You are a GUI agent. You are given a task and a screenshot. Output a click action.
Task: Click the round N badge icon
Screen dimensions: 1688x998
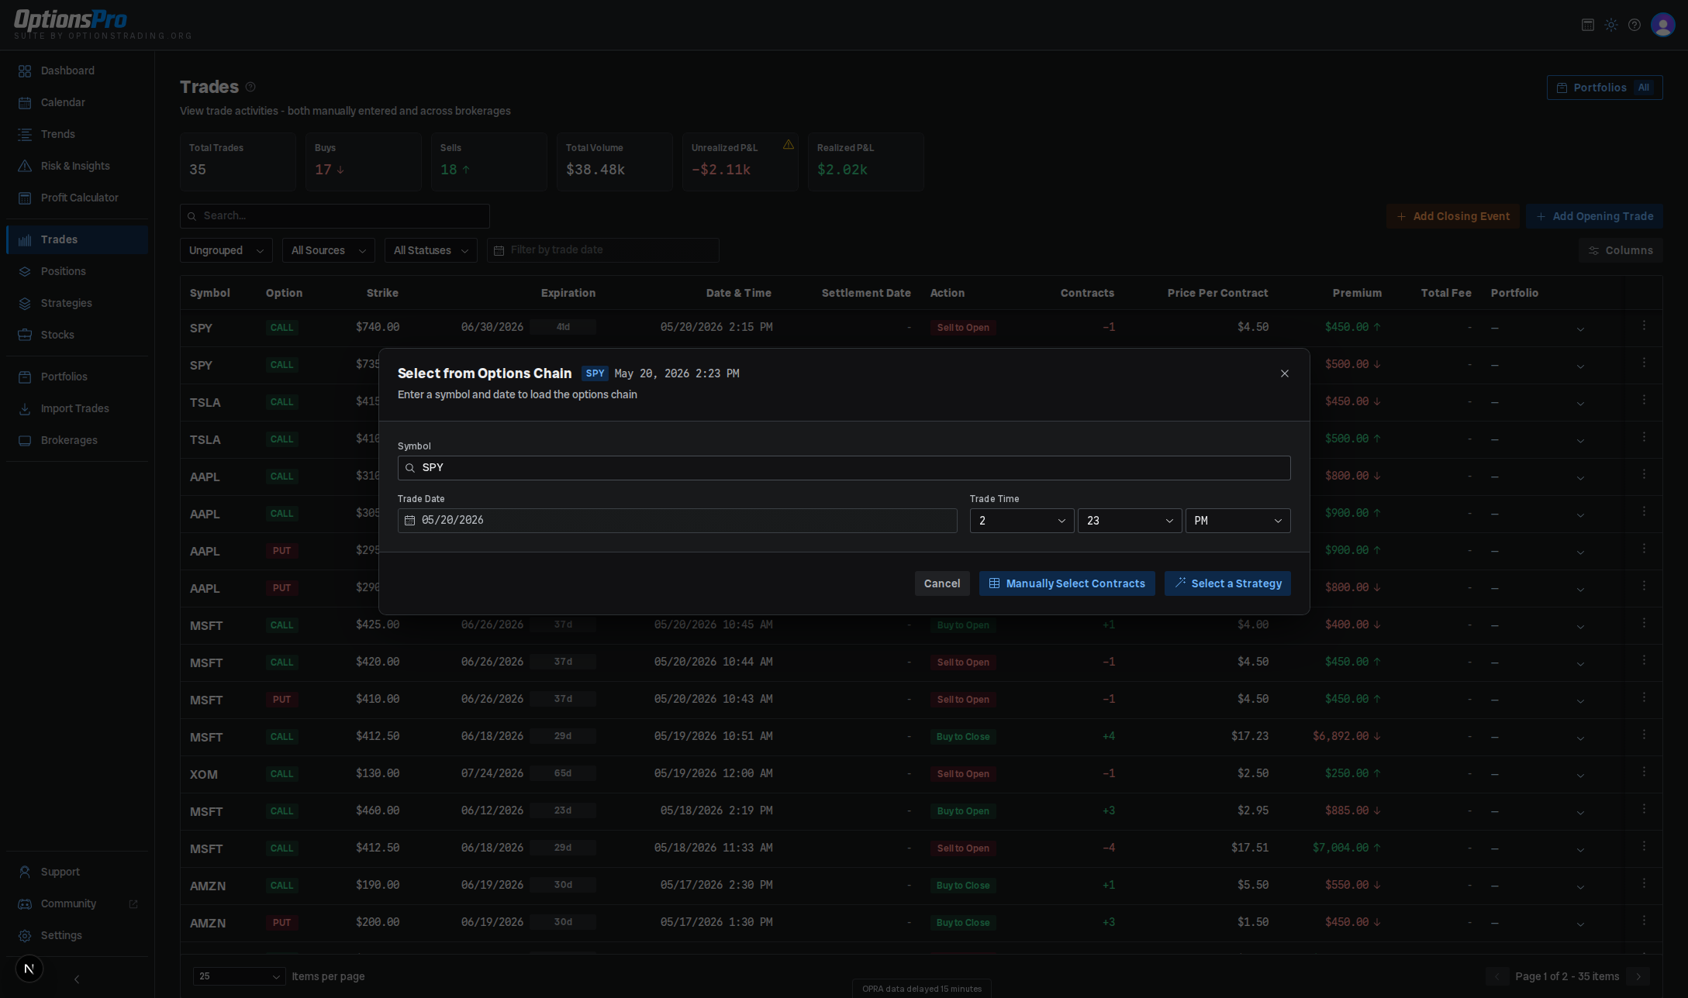[x=29, y=969]
